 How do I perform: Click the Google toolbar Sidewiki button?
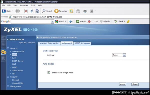tap(105, 21)
